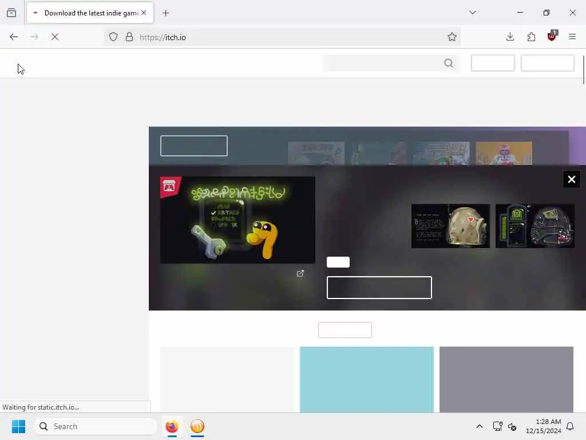Viewport: 586px width, 440px height.
Task: Bookmark this page with the star
Action: point(452,37)
